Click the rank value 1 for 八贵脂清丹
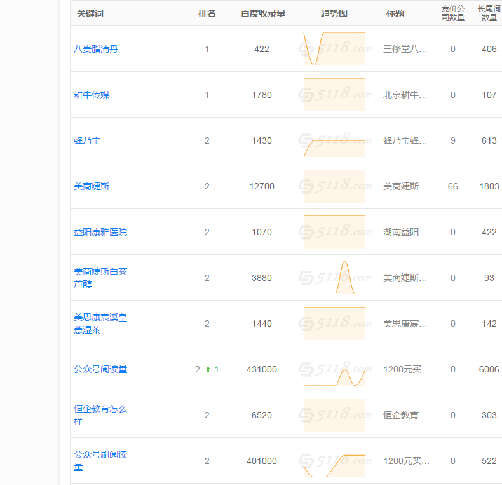 [x=207, y=49]
